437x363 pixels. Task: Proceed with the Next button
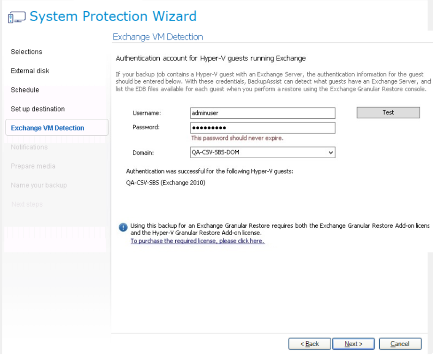point(353,344)
